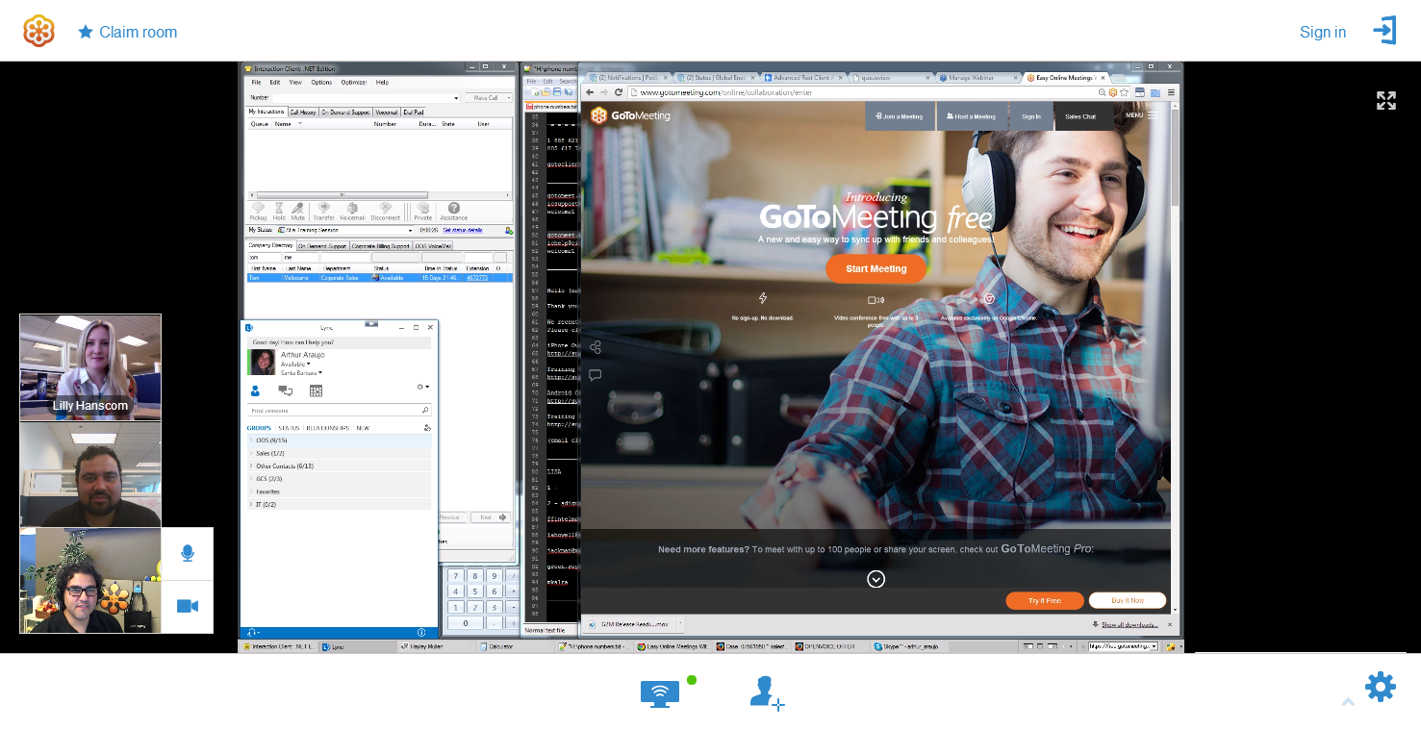Open the settings gear

point(1380,687)
